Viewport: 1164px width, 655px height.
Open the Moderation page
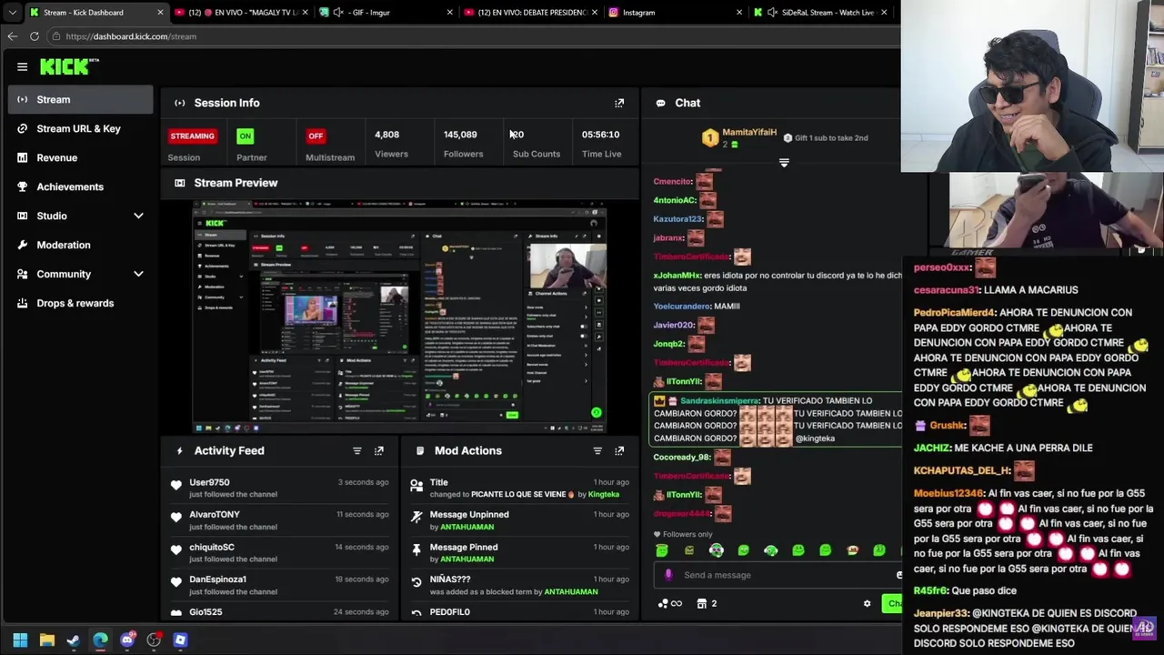pos(80,245)
